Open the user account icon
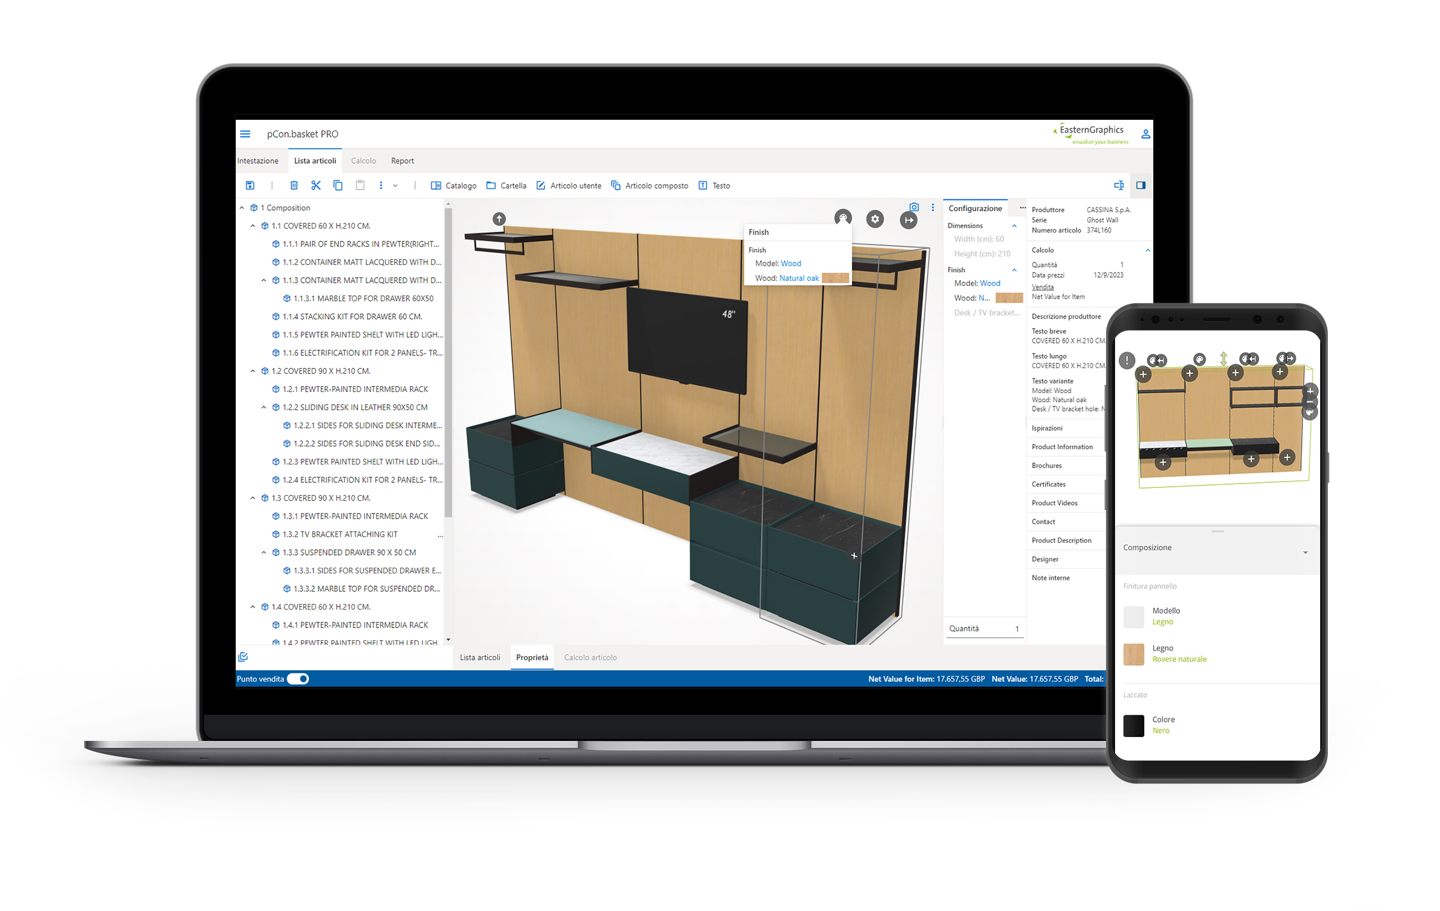 click(1145, 134)
